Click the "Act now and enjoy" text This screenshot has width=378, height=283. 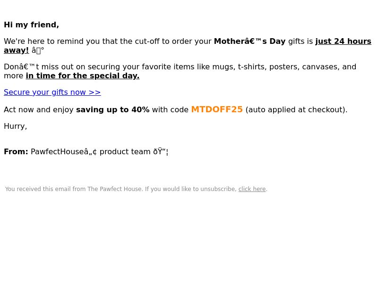click(x=39, y=110)
